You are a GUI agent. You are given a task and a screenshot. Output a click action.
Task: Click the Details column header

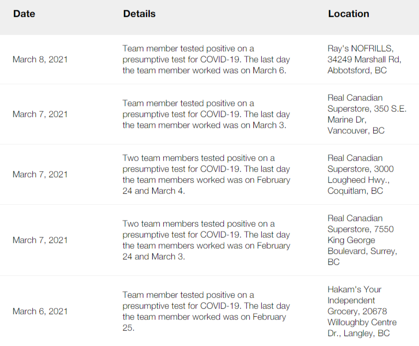[139, 13]
